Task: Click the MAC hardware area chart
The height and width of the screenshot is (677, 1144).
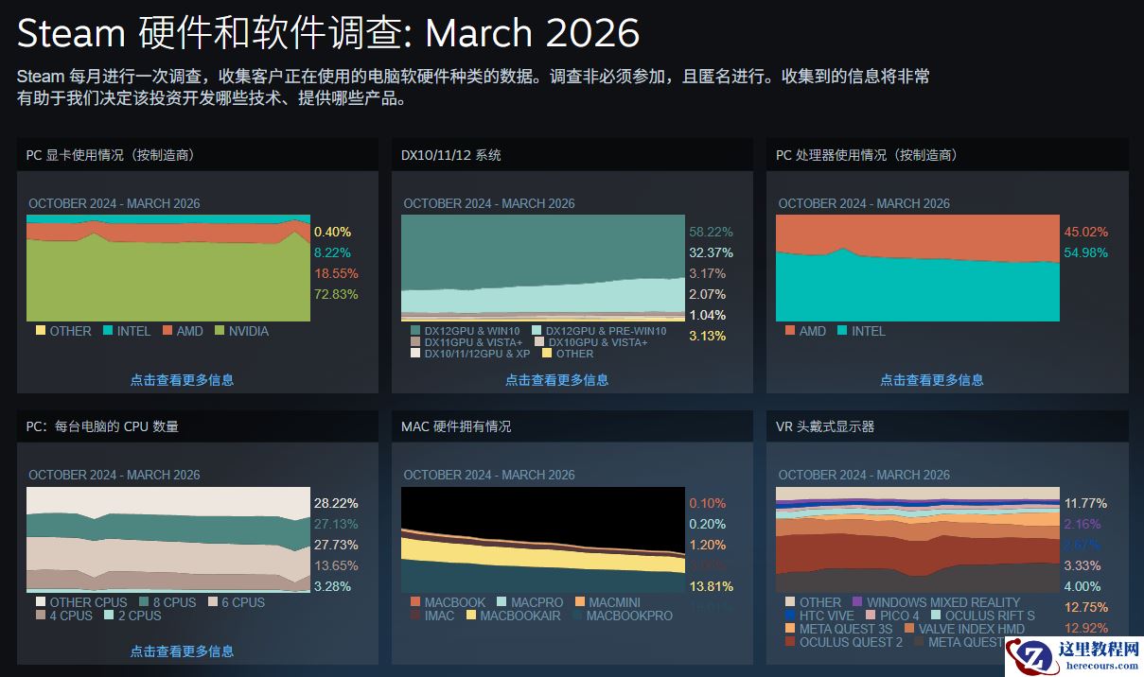Action: [543, 540]
